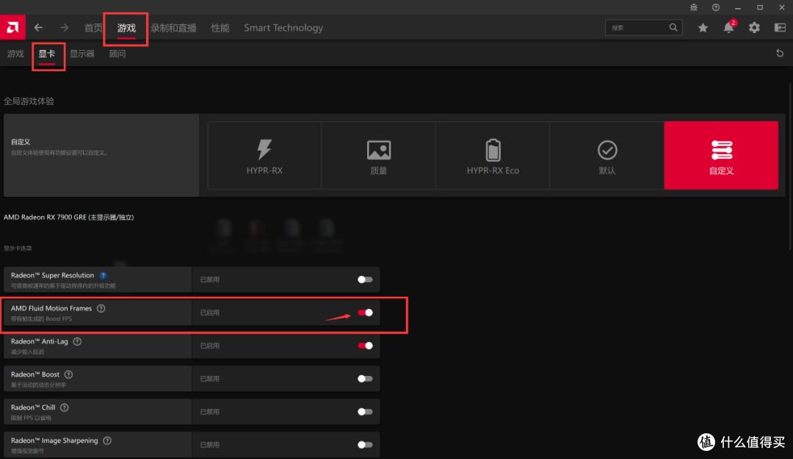
Task: Enable Radeon Boost toggle
Action: (x=365, y=378)
